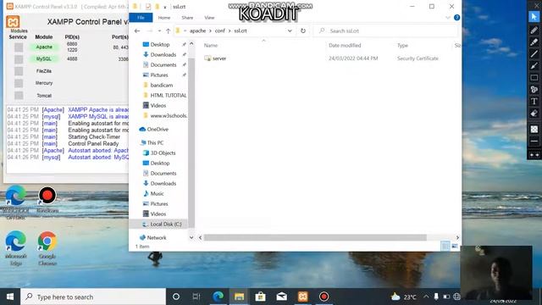This screenshot has height=305, width=542.
Task: Expand the ribbon chevron
Action: 448,17
